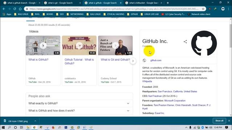The image size is (232, 130).
Task: Open Bluetooth tray icon
Action: click(x=203, y=127)
